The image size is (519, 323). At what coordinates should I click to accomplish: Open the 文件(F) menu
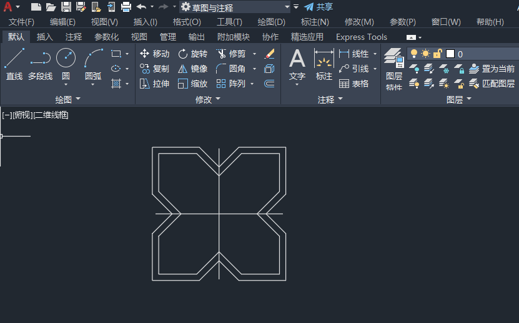tap(21, 22)
